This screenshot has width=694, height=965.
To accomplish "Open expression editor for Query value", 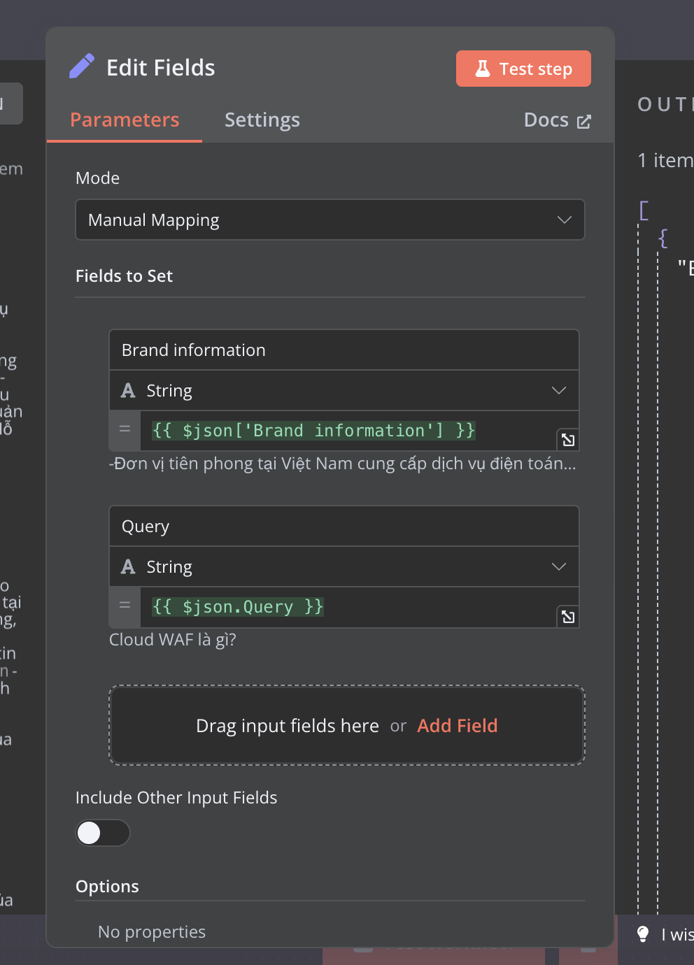I will [568, 616].
